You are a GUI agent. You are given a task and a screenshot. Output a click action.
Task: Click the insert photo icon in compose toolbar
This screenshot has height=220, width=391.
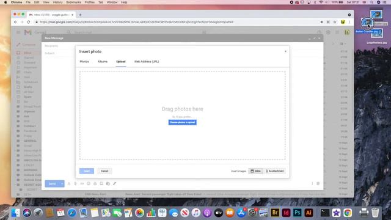[101, 183]
